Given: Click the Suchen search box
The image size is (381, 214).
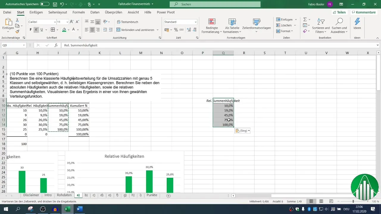Looking at the screenshot, I should pyautogui.click(x=215, y=4).
